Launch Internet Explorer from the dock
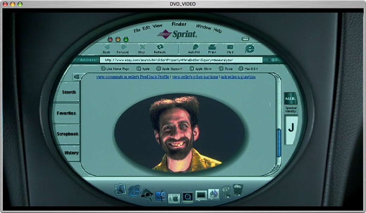The image size is (366, 213). (x=134, y=191)
